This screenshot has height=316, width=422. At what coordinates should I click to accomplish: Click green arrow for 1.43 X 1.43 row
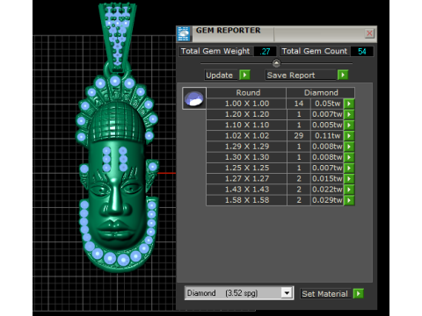349,190
